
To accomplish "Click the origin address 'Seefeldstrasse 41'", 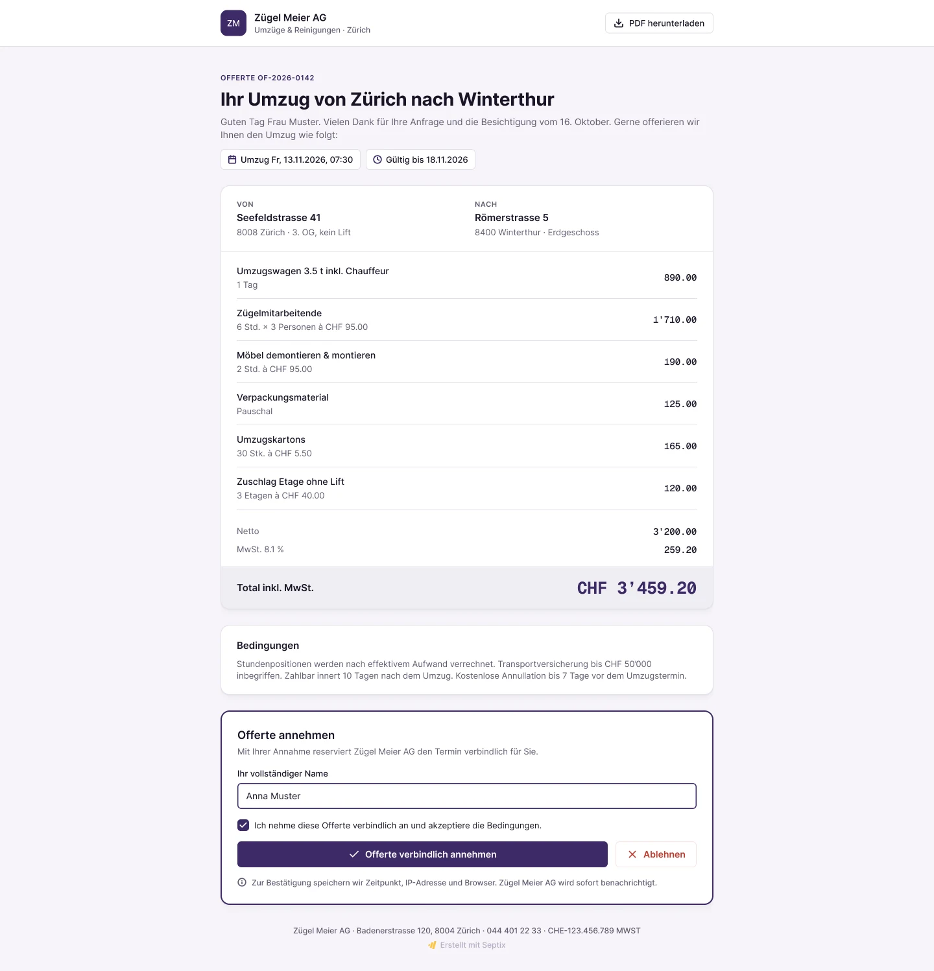I will 279,218.
